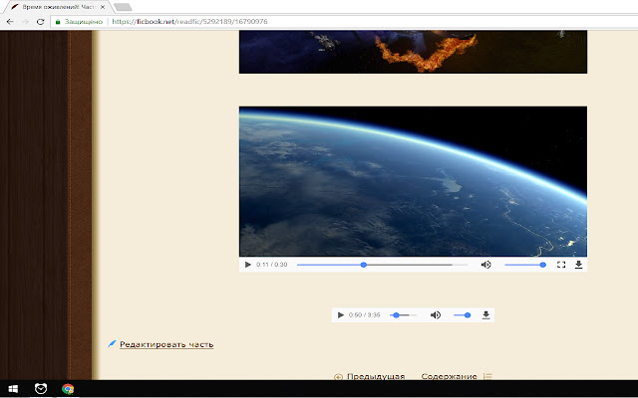Reload the page with the refresh icon
The height and width of the screenshot is (398, 638).
click(x=40, y=22)
